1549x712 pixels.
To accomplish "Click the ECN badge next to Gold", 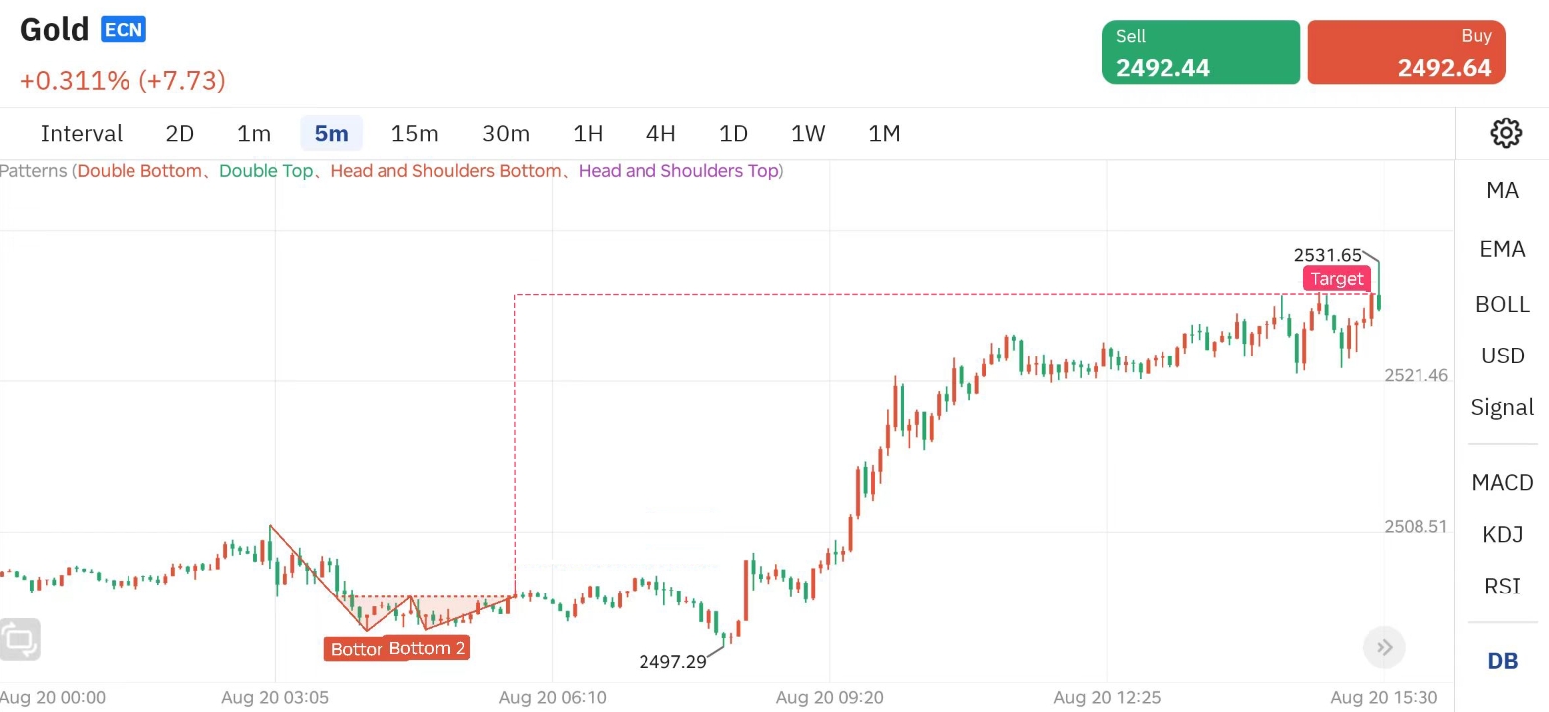I will [124, 30].
